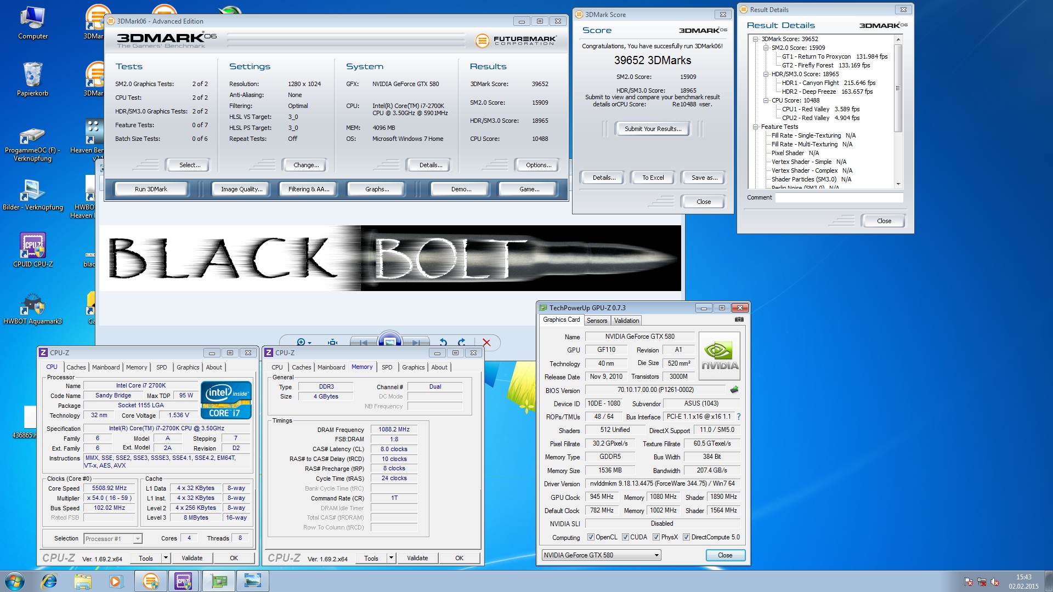Click Submit Your Results button
This screenshot has width=1053, height=592.
[x=653, y=129]
